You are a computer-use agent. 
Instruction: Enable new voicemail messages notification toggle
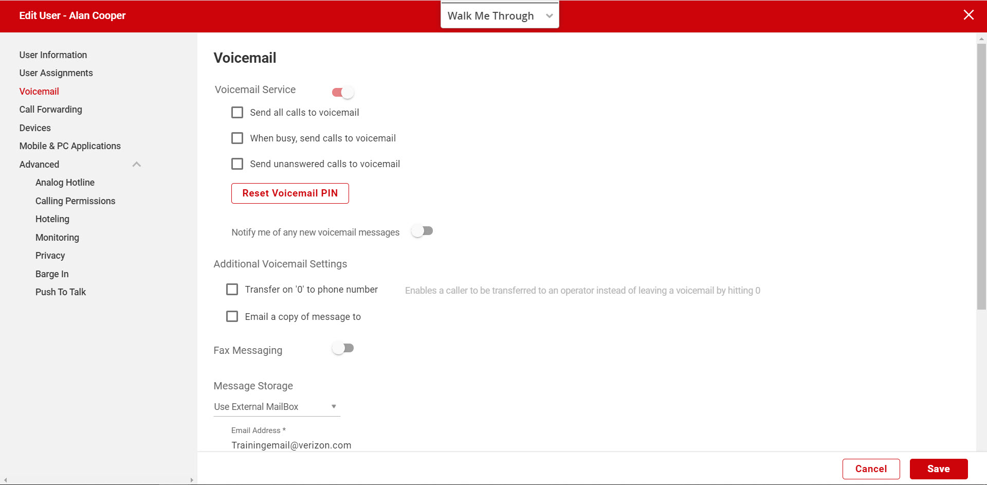click(x=422, y=231)
